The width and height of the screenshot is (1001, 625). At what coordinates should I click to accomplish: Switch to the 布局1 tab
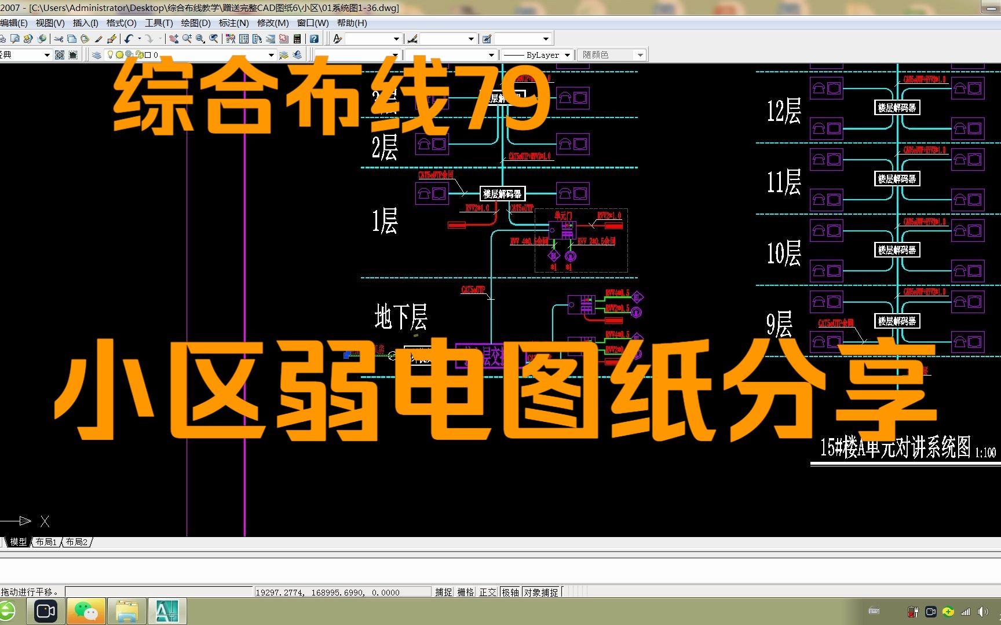click(x=46, y=542)
